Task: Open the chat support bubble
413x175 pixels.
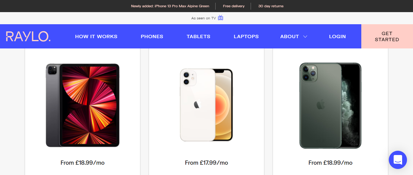Action: [x=398, y=160]
